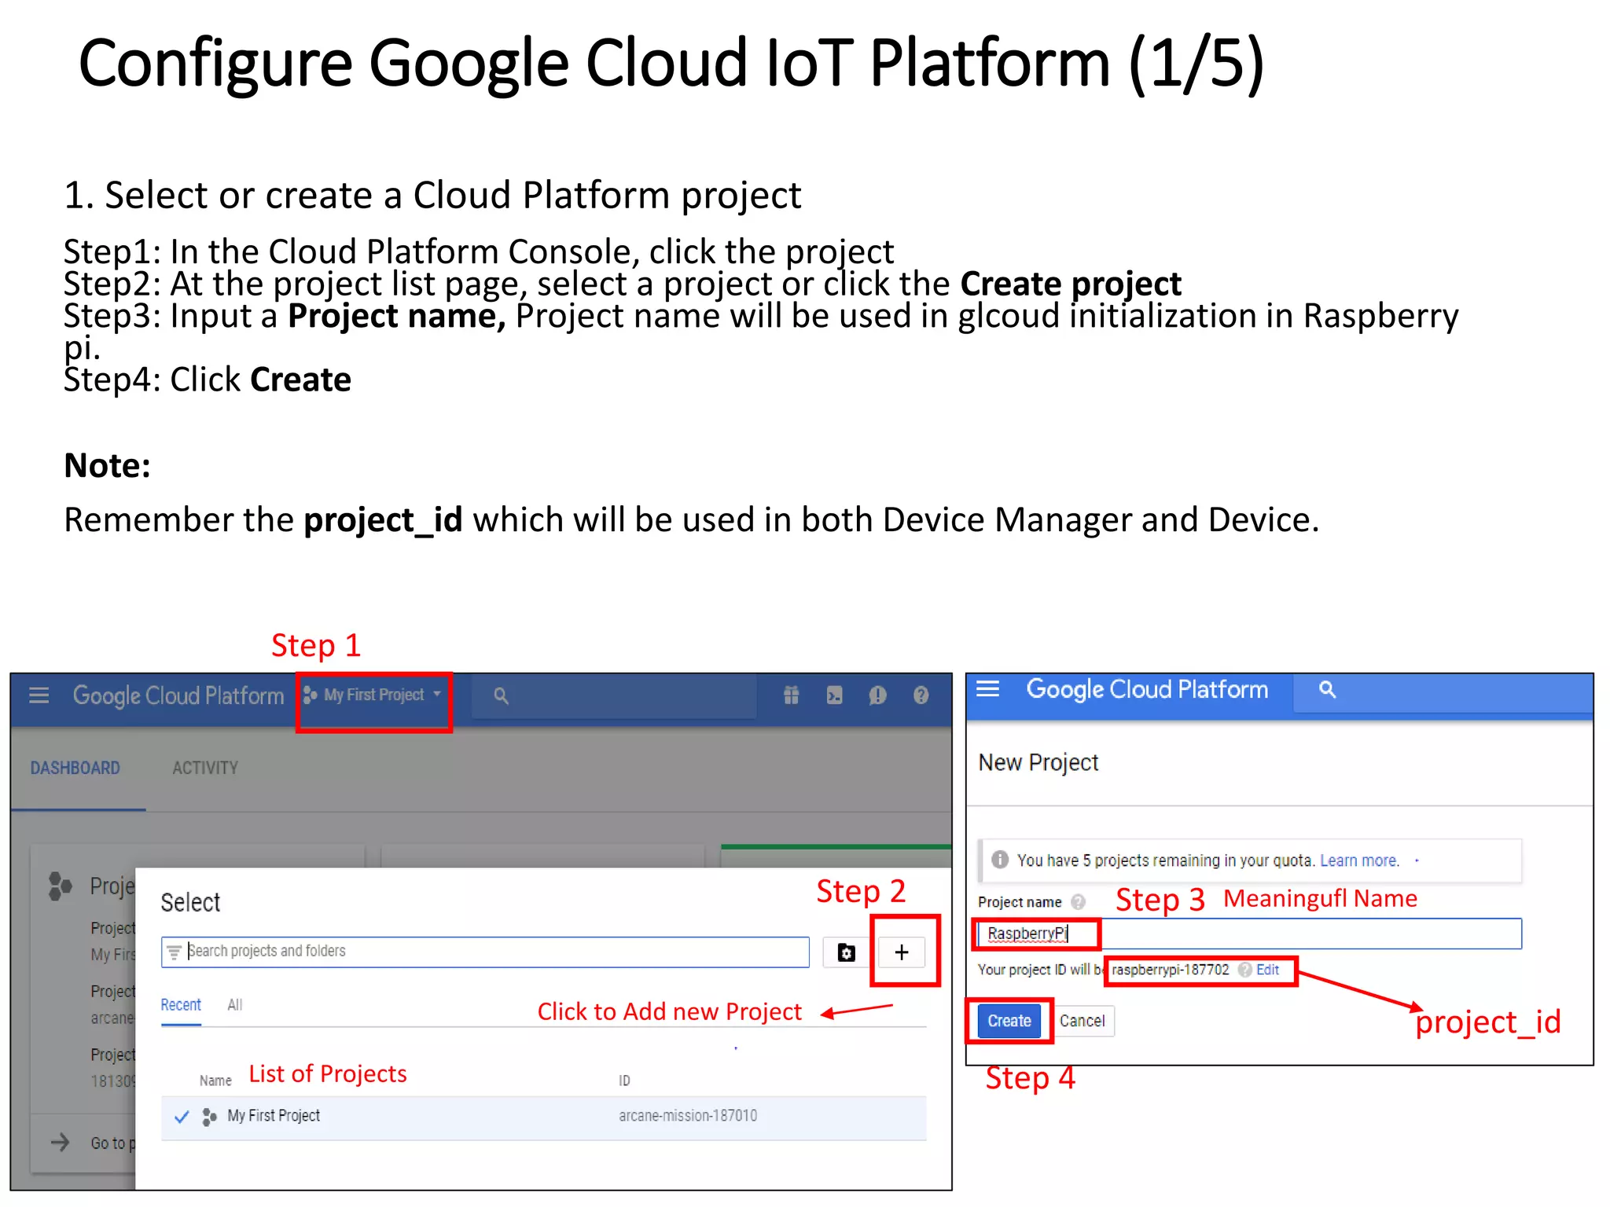Click search magnifier in New Project header
Image resolution: width=1610 pixels, height=1207 pixels.
click(x=1327, y=689)
